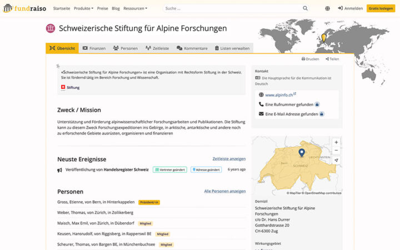The height and width of the screenshot is (250, 400).
Task: Select Keusen, Hansrudolf person row
Action: pyautogui.click(x=151, y=234)
